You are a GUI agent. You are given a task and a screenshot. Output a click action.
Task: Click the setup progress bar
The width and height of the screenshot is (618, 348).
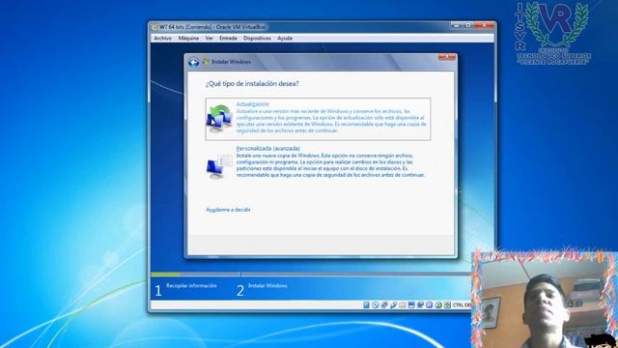pyautogui.click(x=311, y=274)
